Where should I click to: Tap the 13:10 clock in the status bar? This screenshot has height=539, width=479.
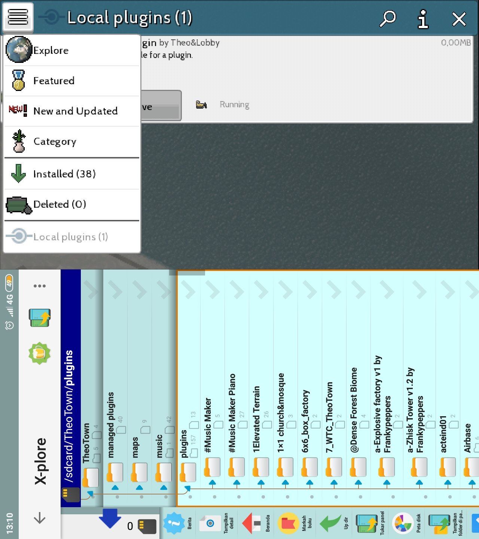coord(9,523)
